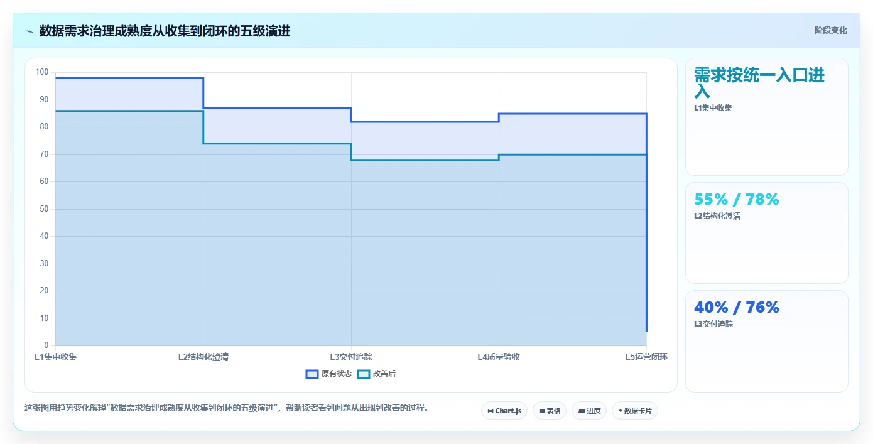This screenshot has height=444, width=873.
Task: Hide the 改善后 series via legend label
Action: click(384, 374)
